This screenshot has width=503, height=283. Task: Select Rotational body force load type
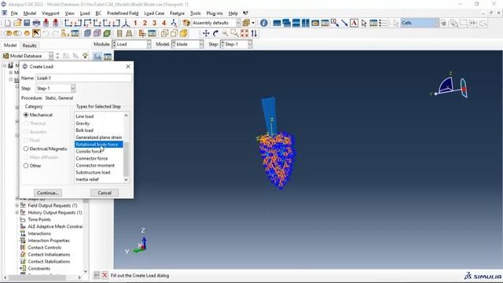(99, 145)
